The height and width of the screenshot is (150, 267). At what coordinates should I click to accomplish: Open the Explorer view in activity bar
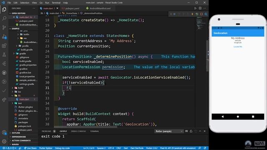[4, 9]
